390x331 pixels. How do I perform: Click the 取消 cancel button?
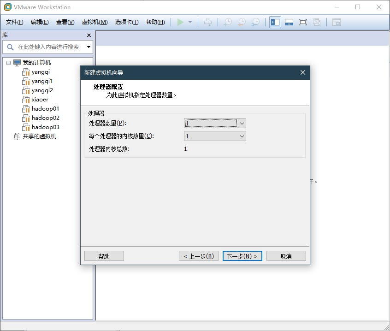click(286, 256)
